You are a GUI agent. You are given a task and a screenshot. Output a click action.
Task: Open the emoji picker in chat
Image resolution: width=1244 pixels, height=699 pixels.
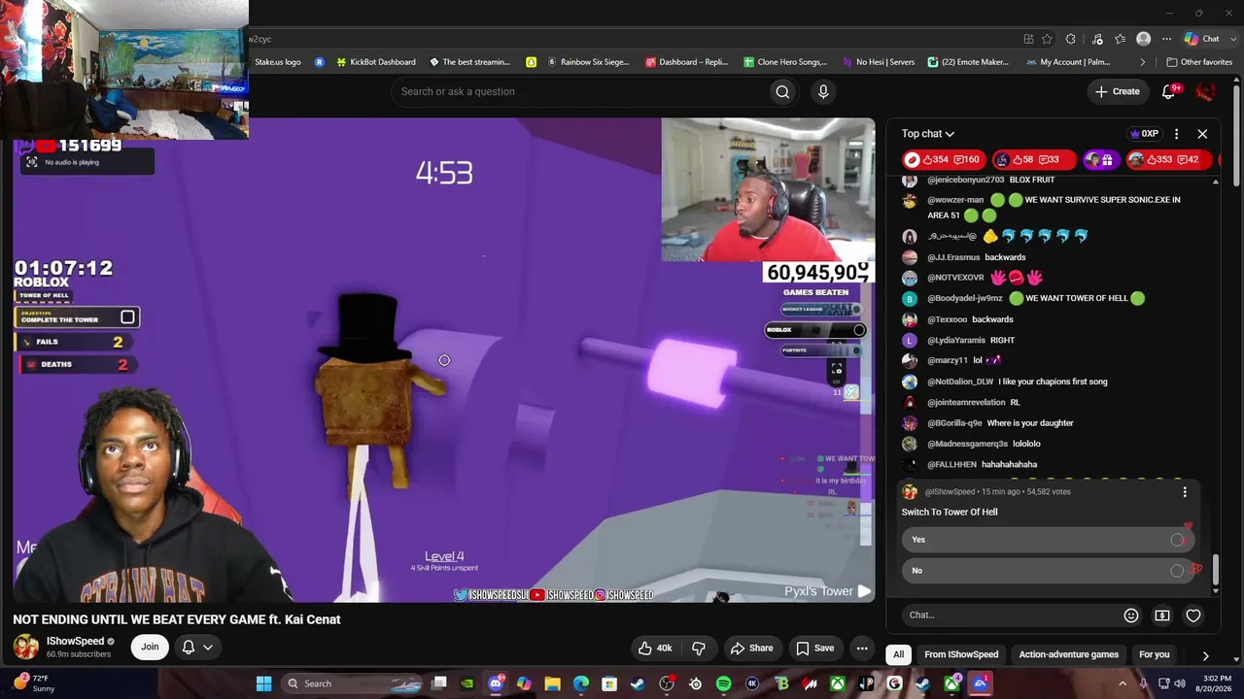coord(1131,615)
